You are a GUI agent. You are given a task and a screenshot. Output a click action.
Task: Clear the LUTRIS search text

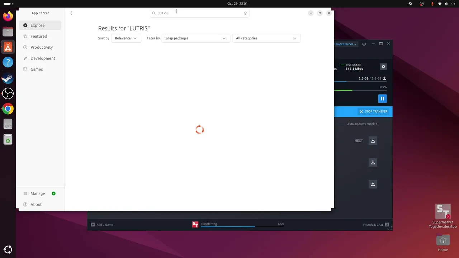pyautogui.click(x=245, y=13)
